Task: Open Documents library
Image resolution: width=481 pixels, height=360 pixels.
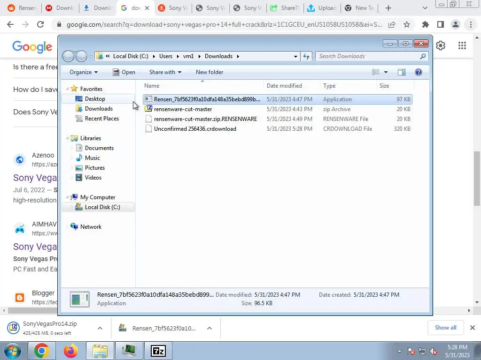Action: pos(99,148)
